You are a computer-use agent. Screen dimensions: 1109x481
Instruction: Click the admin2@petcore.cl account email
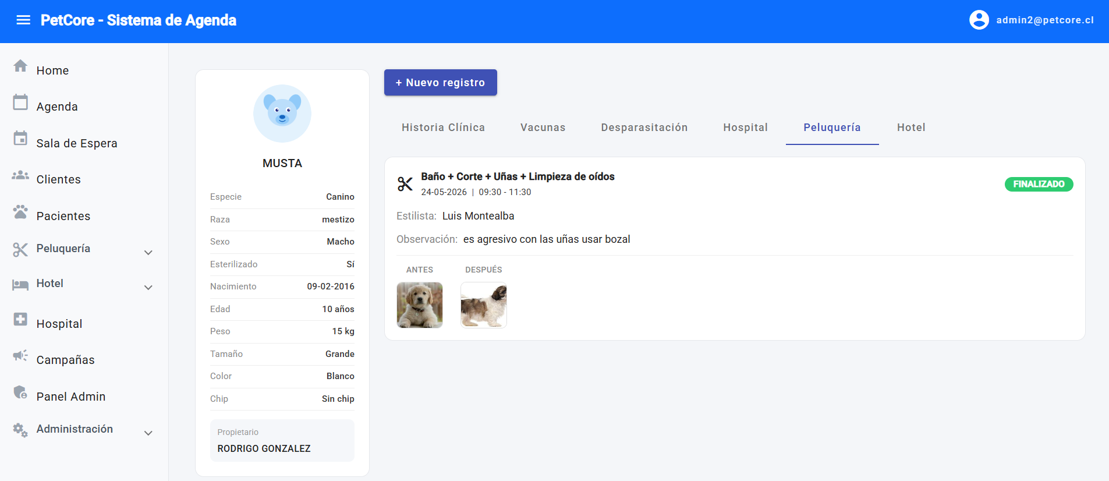(1045, 20)
